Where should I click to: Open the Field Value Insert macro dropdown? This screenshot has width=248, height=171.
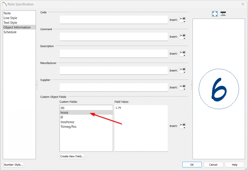coord(182,126)
